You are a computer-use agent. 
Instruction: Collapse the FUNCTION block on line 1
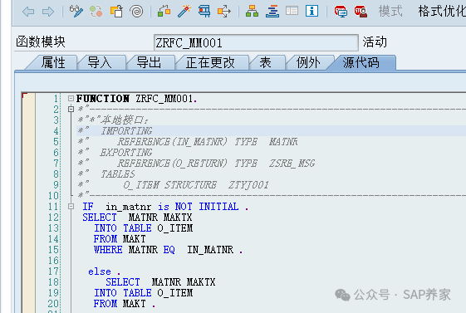coord(71,98)
